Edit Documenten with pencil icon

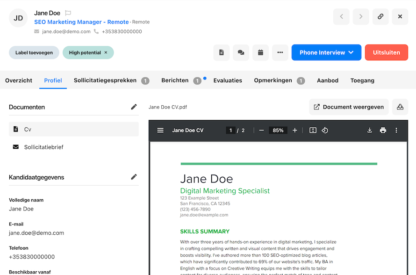click(134, 107)
